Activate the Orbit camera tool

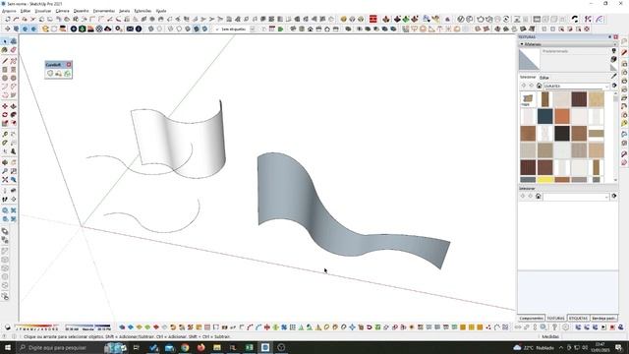[x=5, y=162]
